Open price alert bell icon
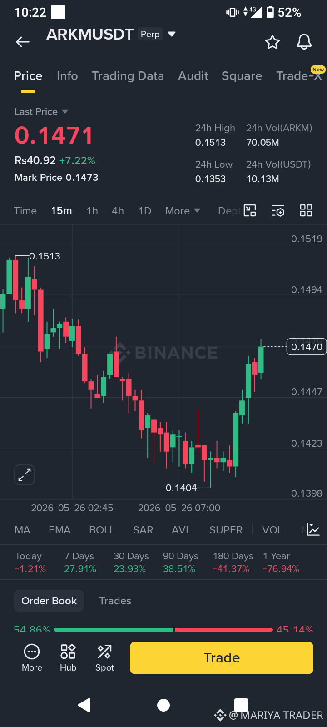The image size is (327, 727). click(304, 42)
